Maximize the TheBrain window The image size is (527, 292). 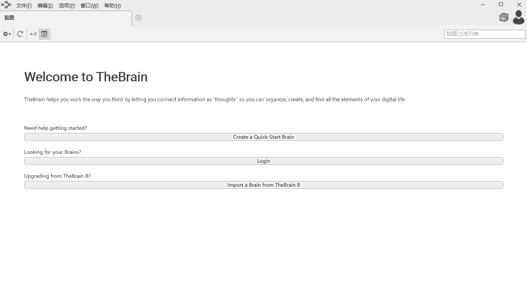click(501, 5)
